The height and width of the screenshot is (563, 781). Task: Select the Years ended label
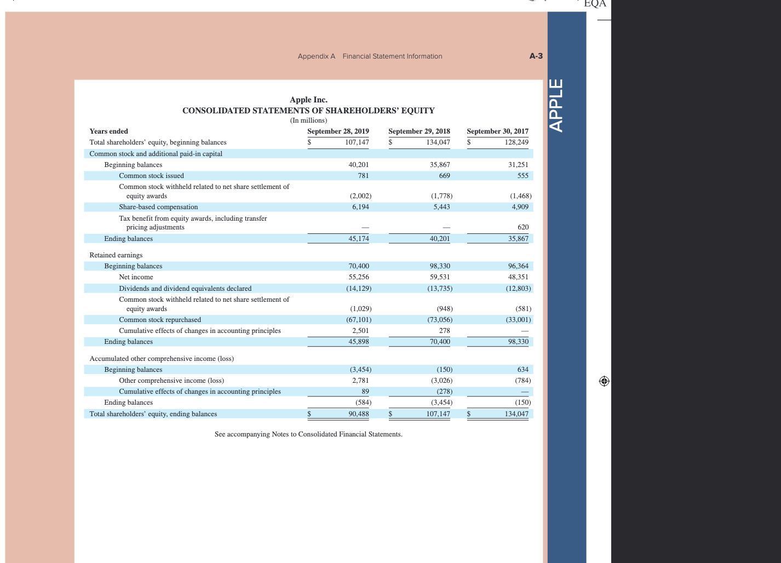[108, 131]
